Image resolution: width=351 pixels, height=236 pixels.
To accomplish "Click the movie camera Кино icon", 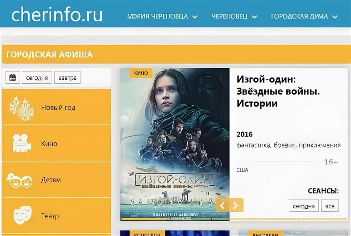I will click(x=22, y=143).
